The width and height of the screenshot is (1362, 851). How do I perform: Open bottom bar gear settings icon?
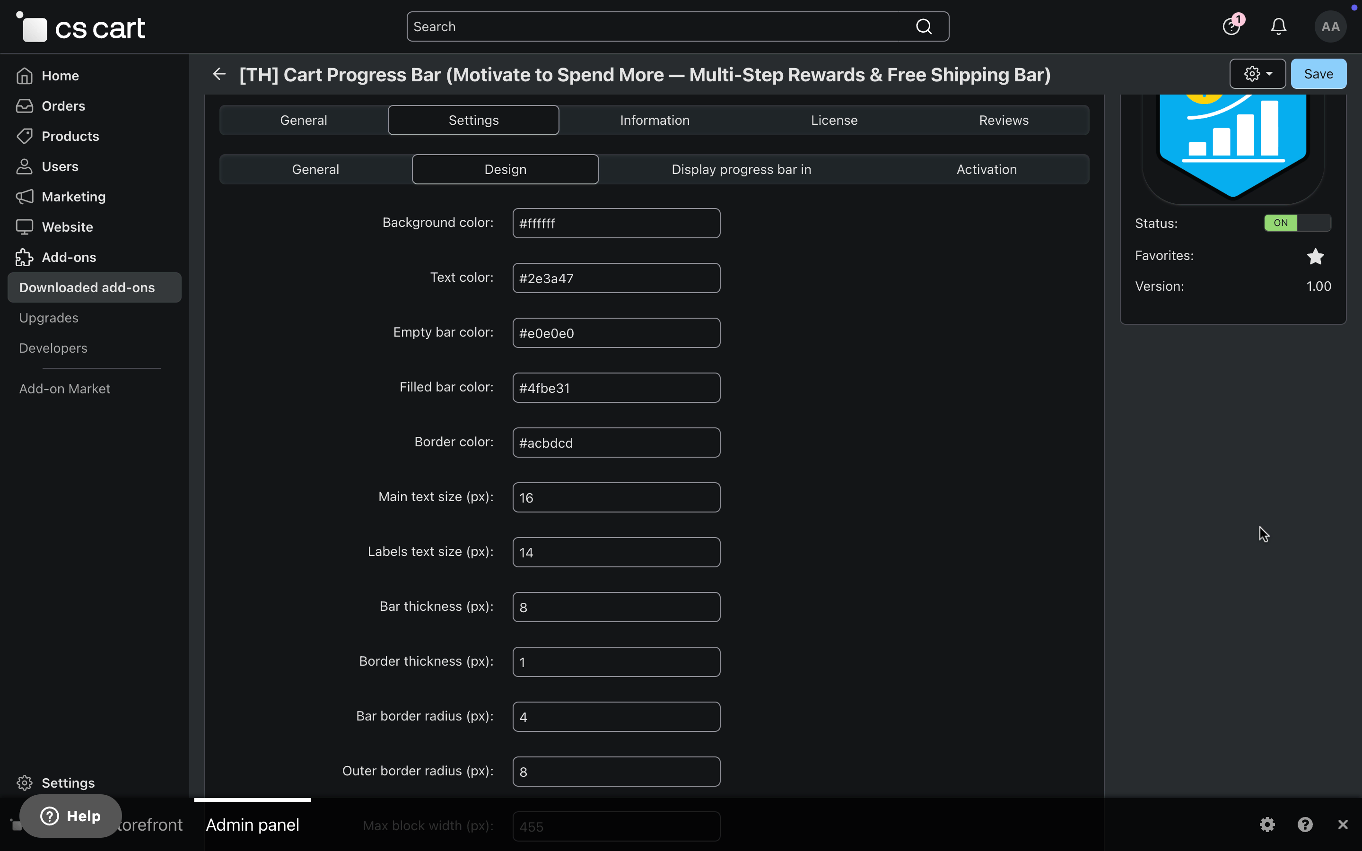1267,825
